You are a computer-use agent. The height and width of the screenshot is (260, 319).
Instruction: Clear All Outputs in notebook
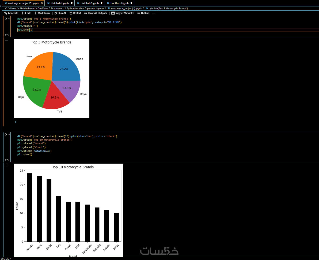[96, 13]
